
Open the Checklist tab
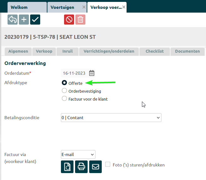point(154,51)
